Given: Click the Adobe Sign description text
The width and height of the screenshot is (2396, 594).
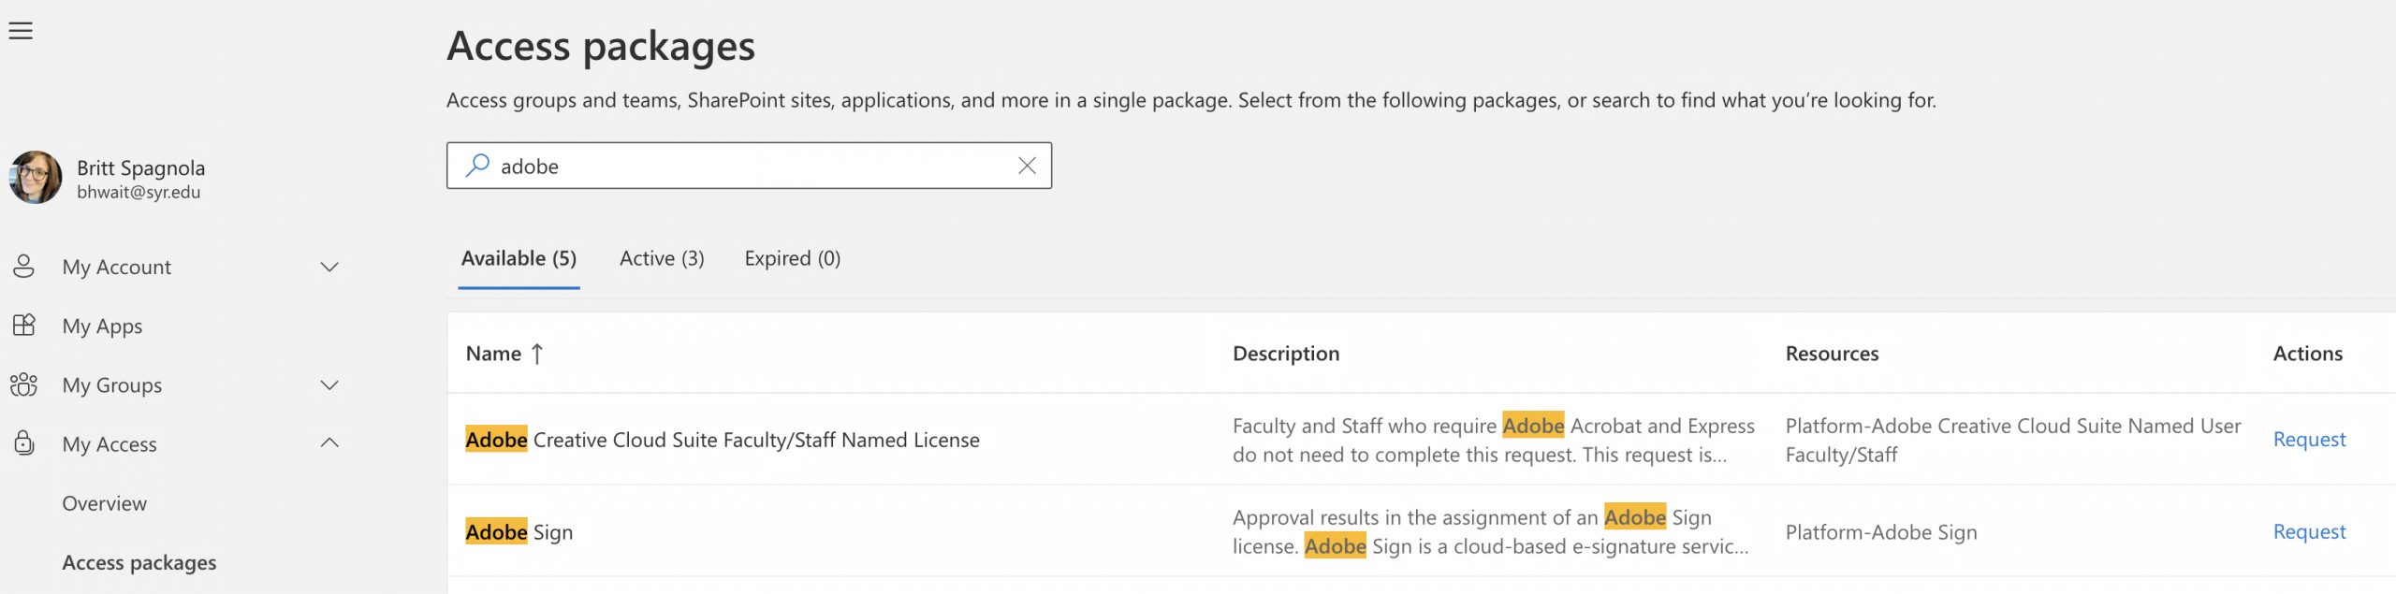Looking at the screenshot, I should point(1490,531).
